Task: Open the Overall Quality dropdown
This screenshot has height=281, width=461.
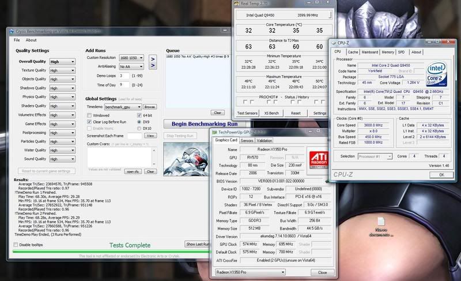Action: (x=62, y=62)
